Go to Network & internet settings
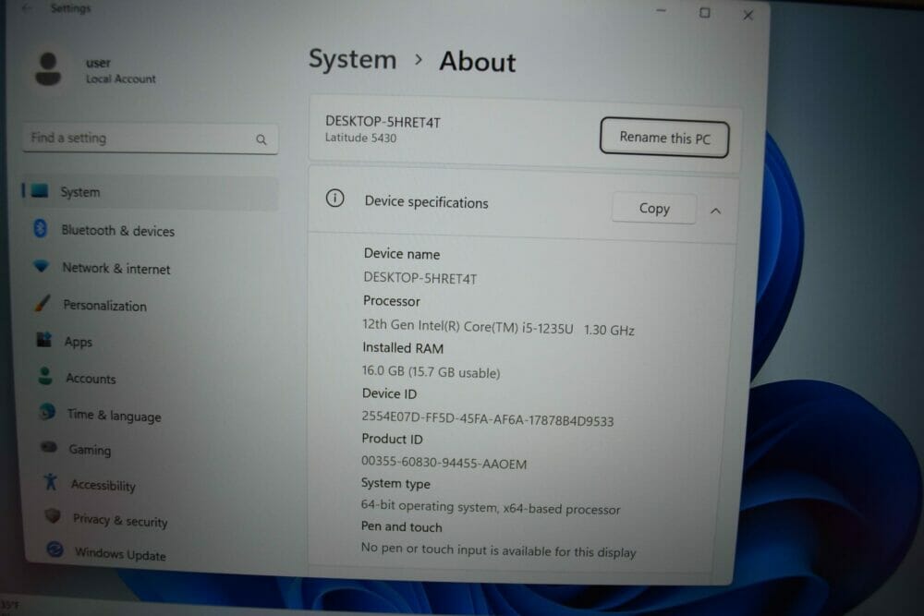Screen dimensions: 924x616 click(116, 269)
